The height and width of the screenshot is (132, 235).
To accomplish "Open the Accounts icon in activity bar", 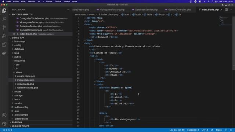I will coord(4,115).
